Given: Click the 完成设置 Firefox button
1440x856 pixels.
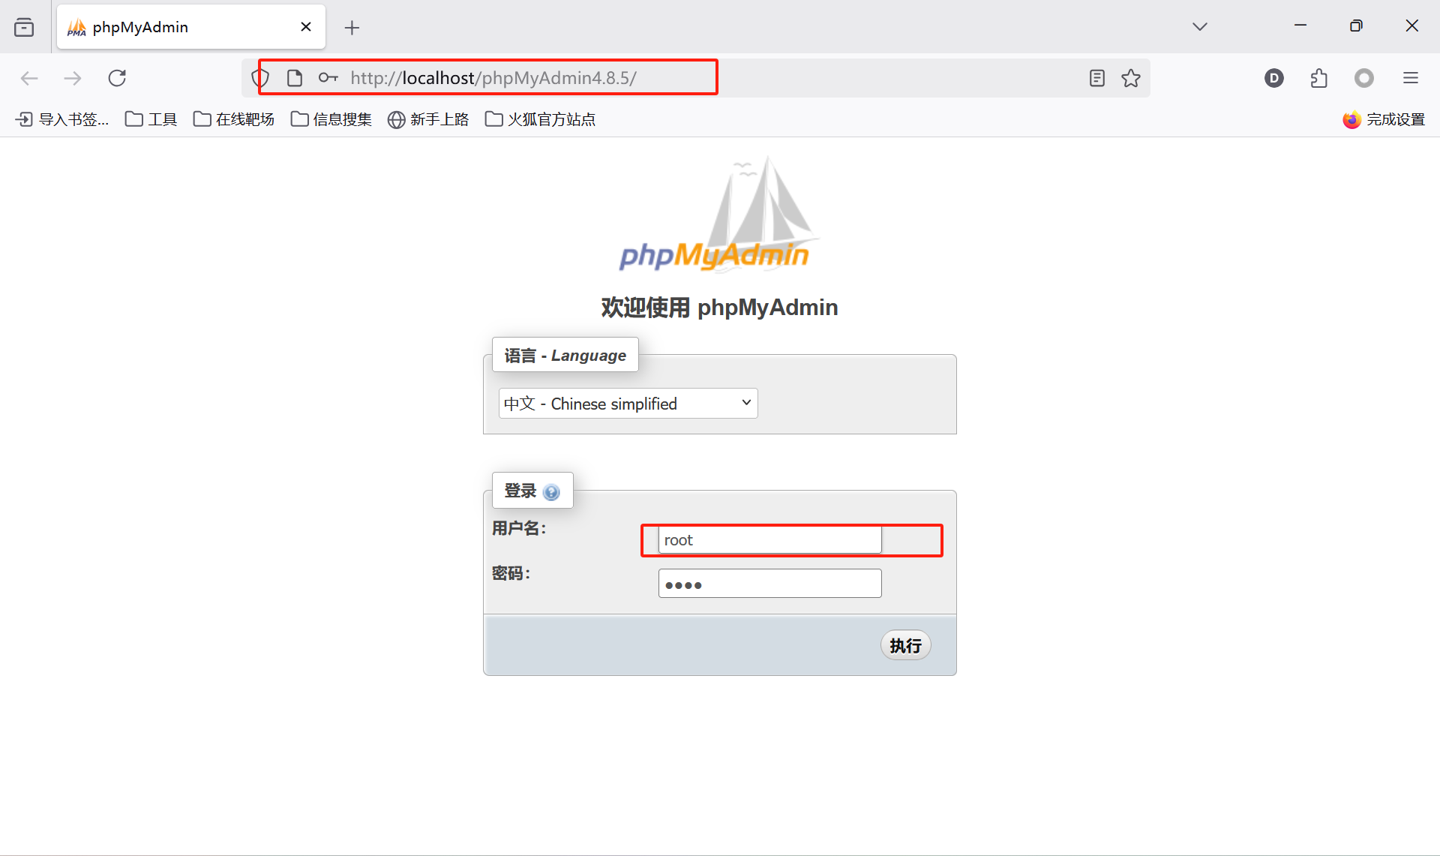Looking at the screenshot, I should (1384, 119).
